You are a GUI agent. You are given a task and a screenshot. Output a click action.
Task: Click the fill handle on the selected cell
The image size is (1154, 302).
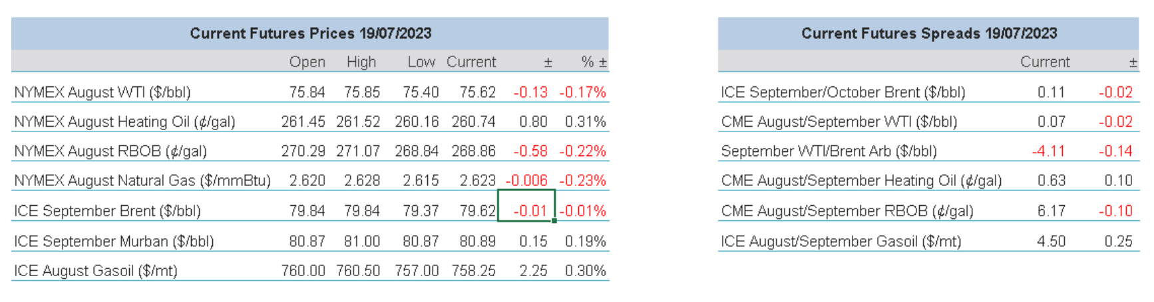(x=554, y=221)
